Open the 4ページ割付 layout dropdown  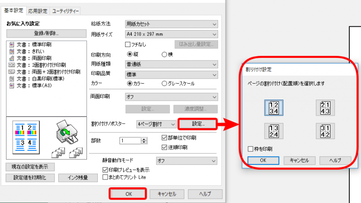pos(156,124)
